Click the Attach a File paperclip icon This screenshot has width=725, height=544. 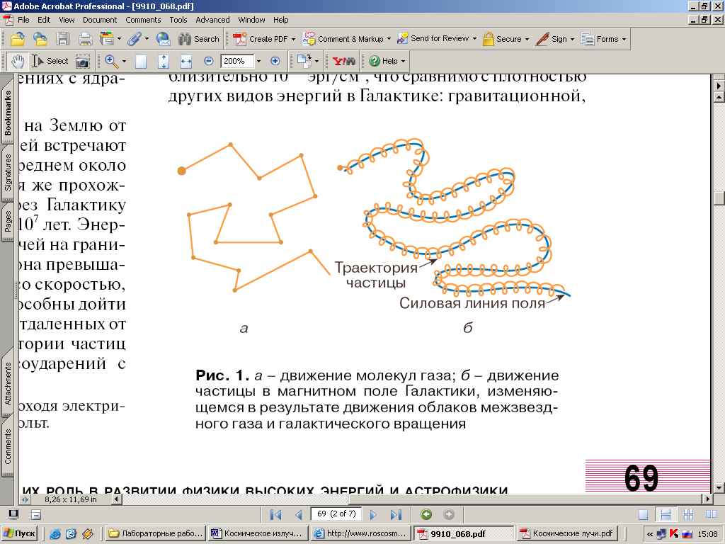click(134, 39)
